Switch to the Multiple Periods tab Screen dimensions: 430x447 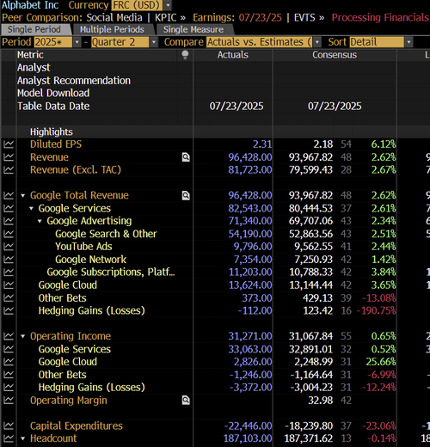point(112,29)
